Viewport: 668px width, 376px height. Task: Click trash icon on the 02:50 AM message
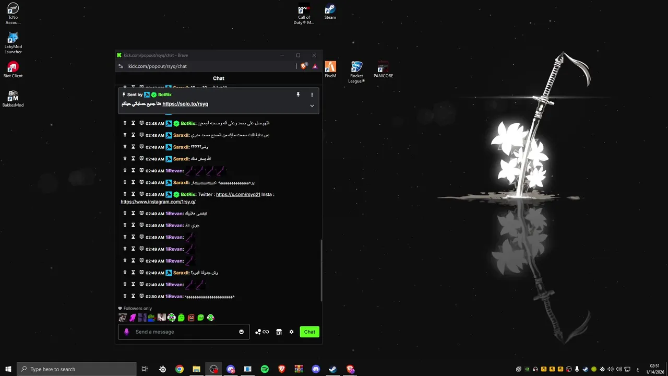[125, 296]
